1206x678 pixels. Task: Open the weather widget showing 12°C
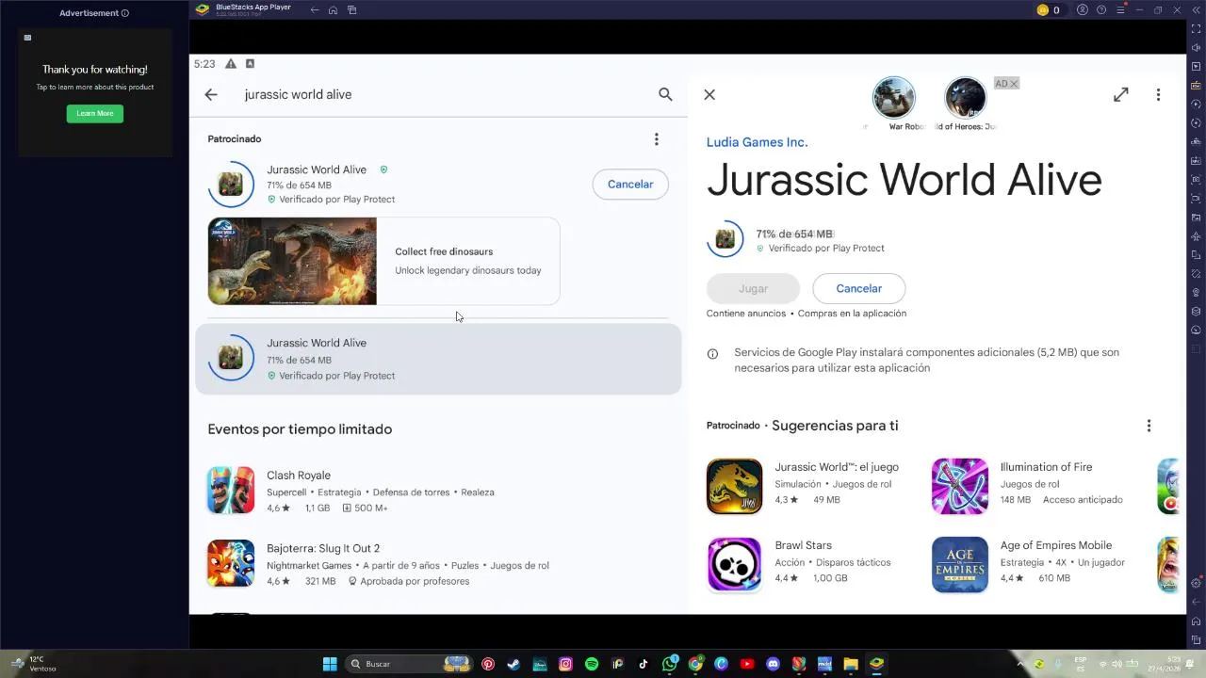[x=33, y=664]
